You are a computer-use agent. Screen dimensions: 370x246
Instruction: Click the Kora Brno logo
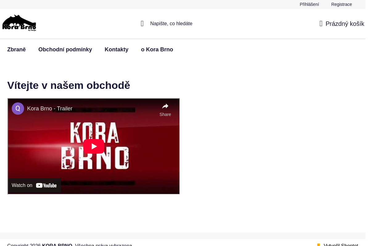coord(19,23)
